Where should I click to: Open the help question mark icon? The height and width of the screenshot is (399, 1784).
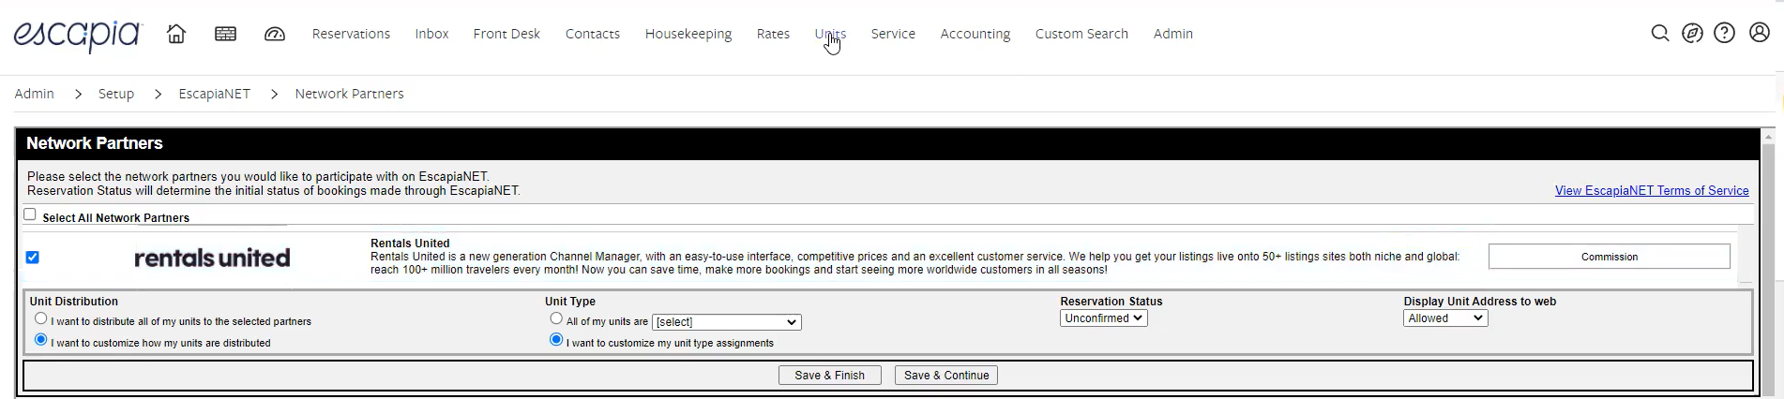click(x=1724, y=34)
